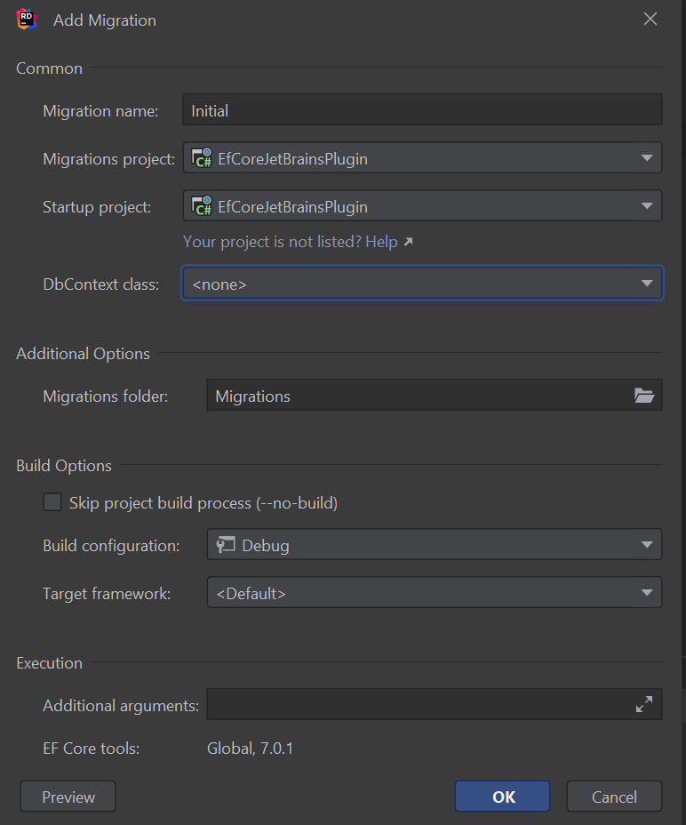Open the Build configuration dropdown
The image size is (686, 825).
click(x=648, y=544)
